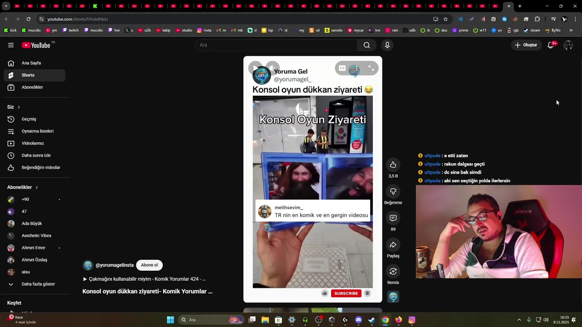Open Ana Sayfa in sidebar
Image resolution: width=582 pixels, height=327 pixels.
tap(35, 63)
